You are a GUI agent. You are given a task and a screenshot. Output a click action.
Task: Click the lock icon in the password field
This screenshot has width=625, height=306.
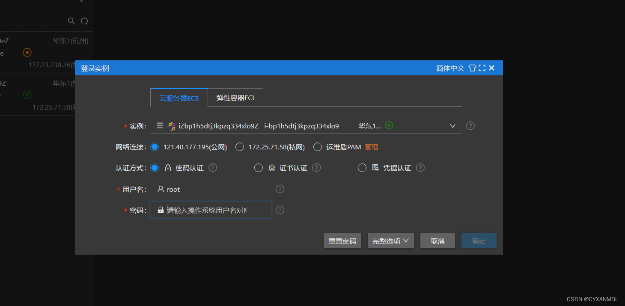161,210
